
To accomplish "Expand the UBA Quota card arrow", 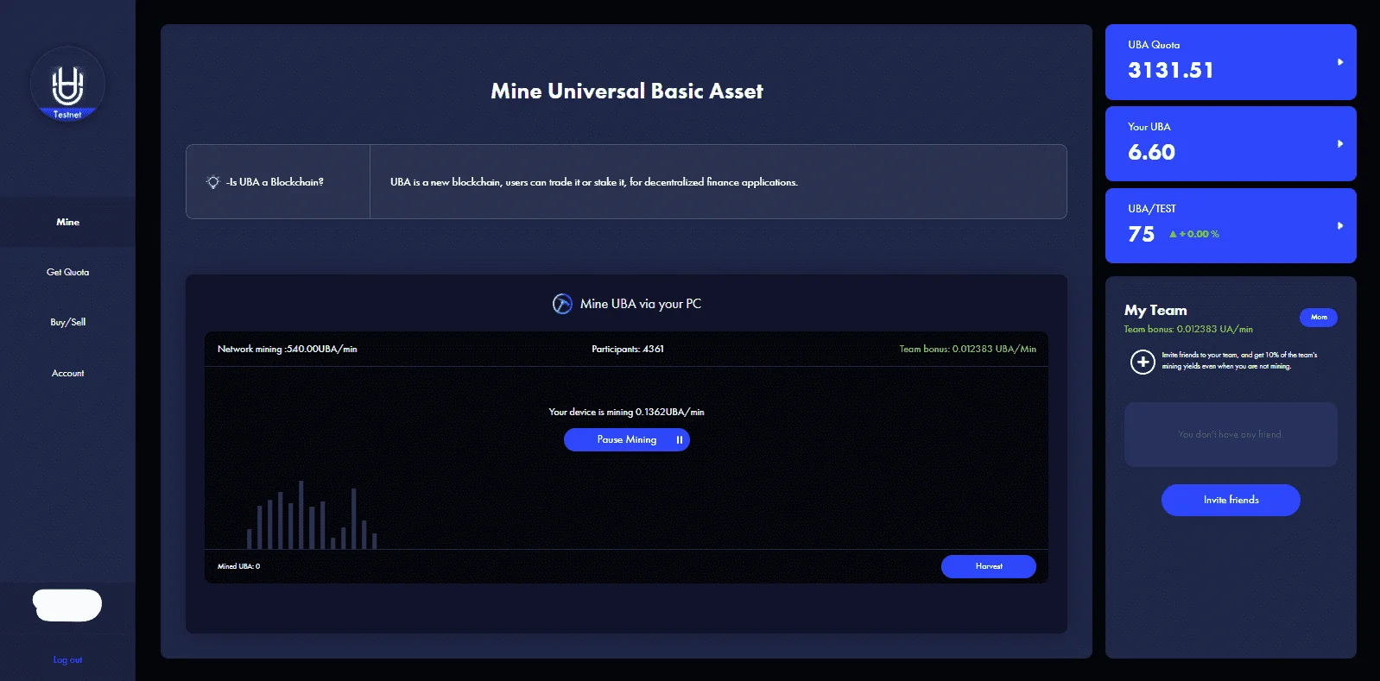I will point(1340,62).
